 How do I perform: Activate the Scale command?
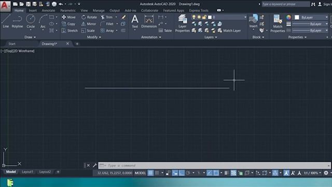(88, 31)
